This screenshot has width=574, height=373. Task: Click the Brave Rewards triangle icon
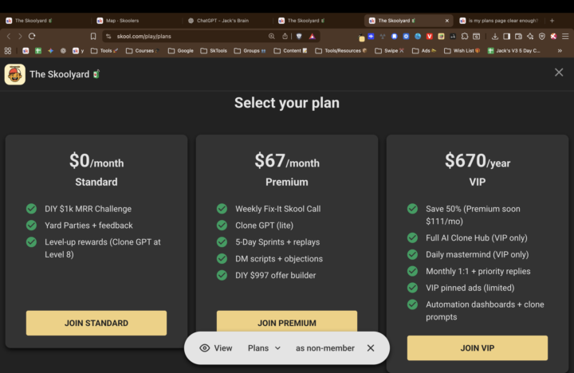pos(312,36)
